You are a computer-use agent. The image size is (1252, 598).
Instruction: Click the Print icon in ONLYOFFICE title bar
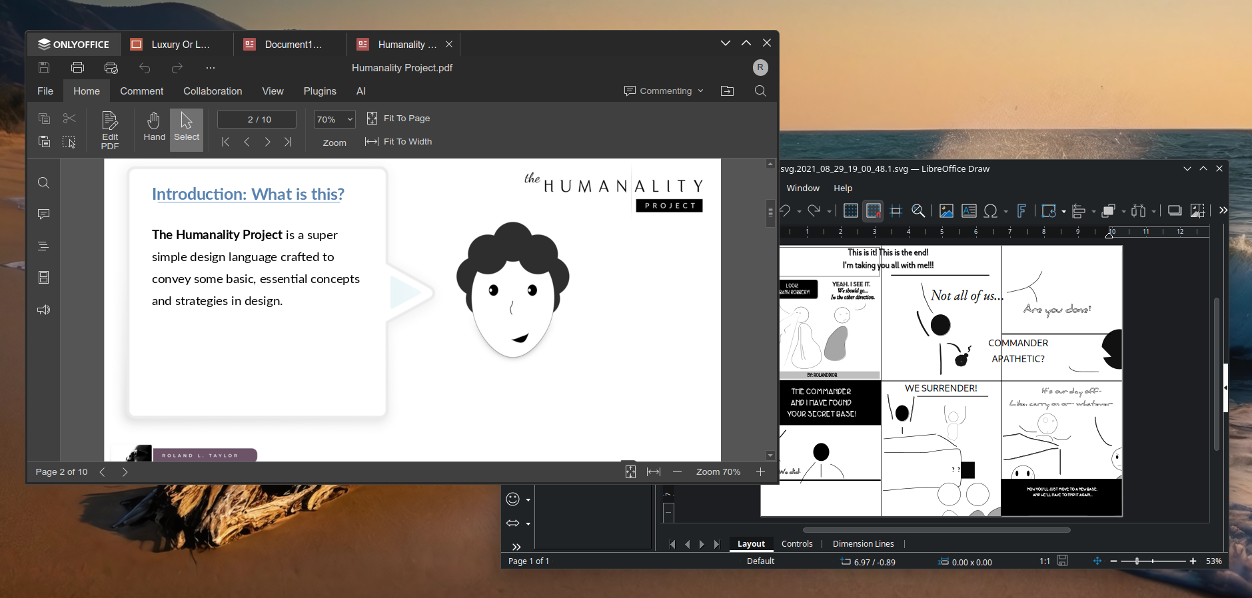[x=77, y=67]
